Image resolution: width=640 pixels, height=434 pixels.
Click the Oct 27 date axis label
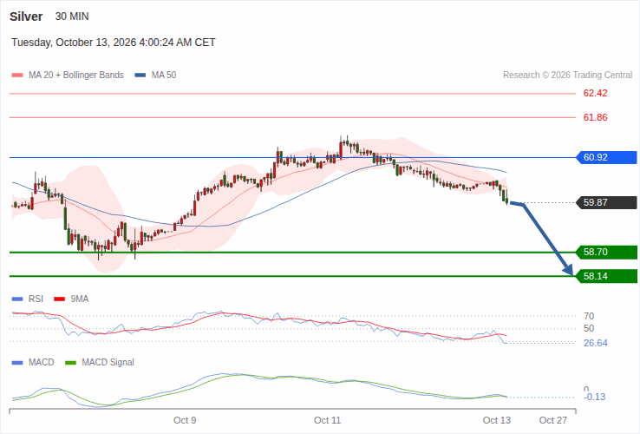click(553, 420)
